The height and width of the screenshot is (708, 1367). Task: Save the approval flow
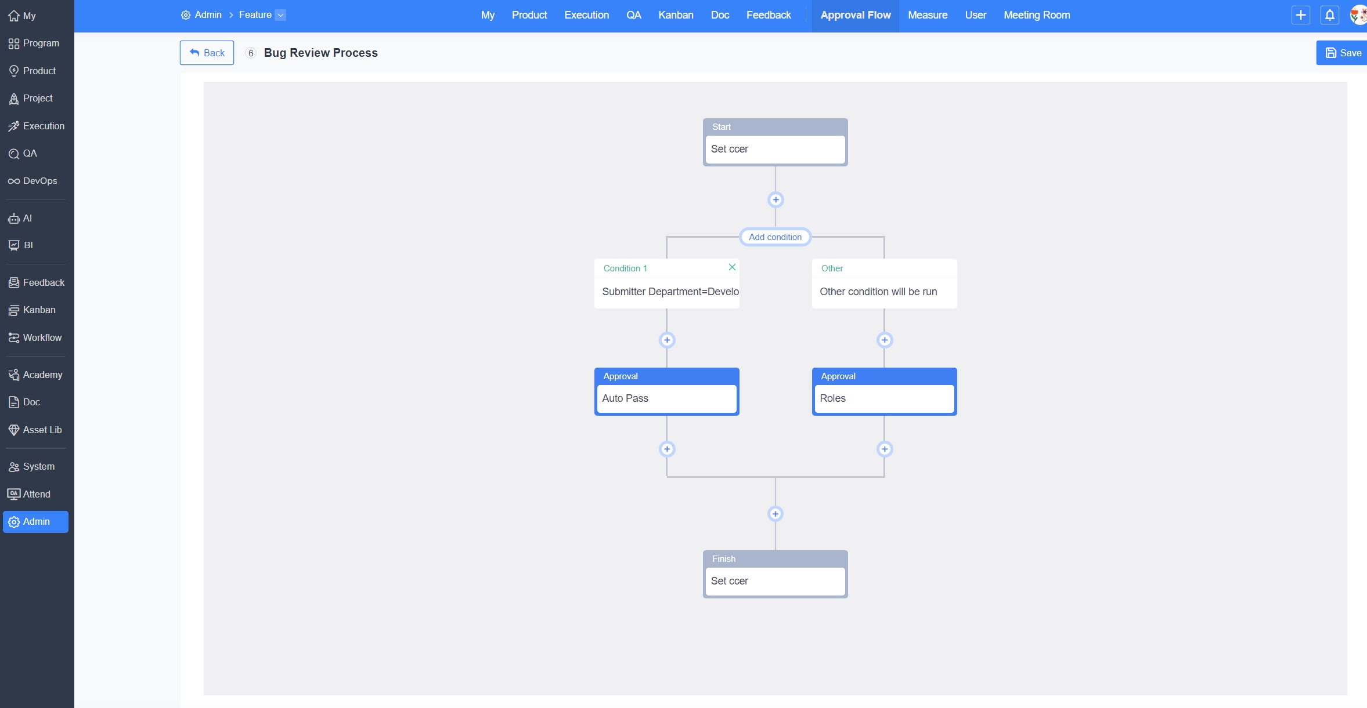1343,53
